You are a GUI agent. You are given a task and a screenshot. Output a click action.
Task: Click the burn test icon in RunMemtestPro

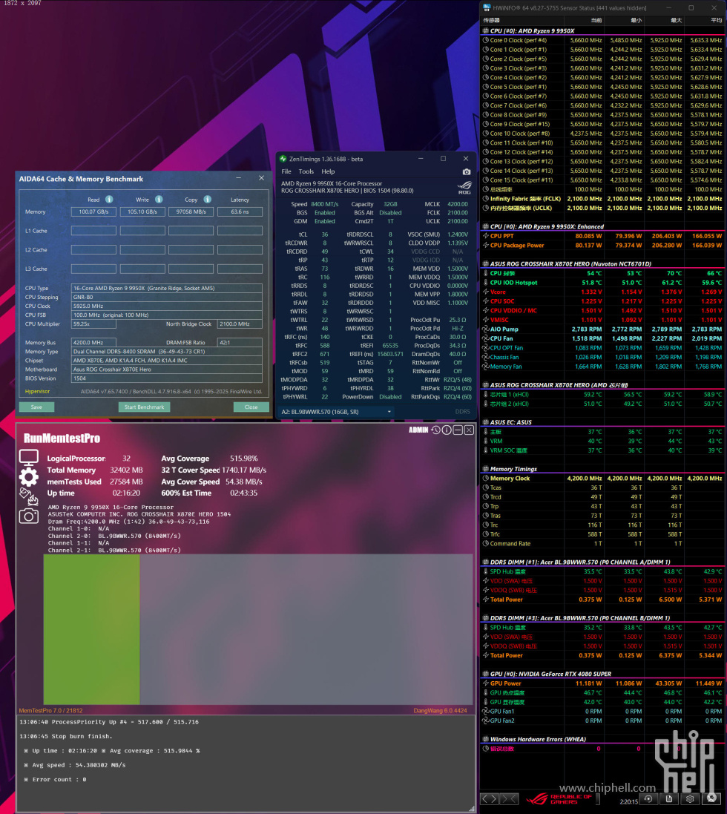pyautogui.click(x=28, y=496)
